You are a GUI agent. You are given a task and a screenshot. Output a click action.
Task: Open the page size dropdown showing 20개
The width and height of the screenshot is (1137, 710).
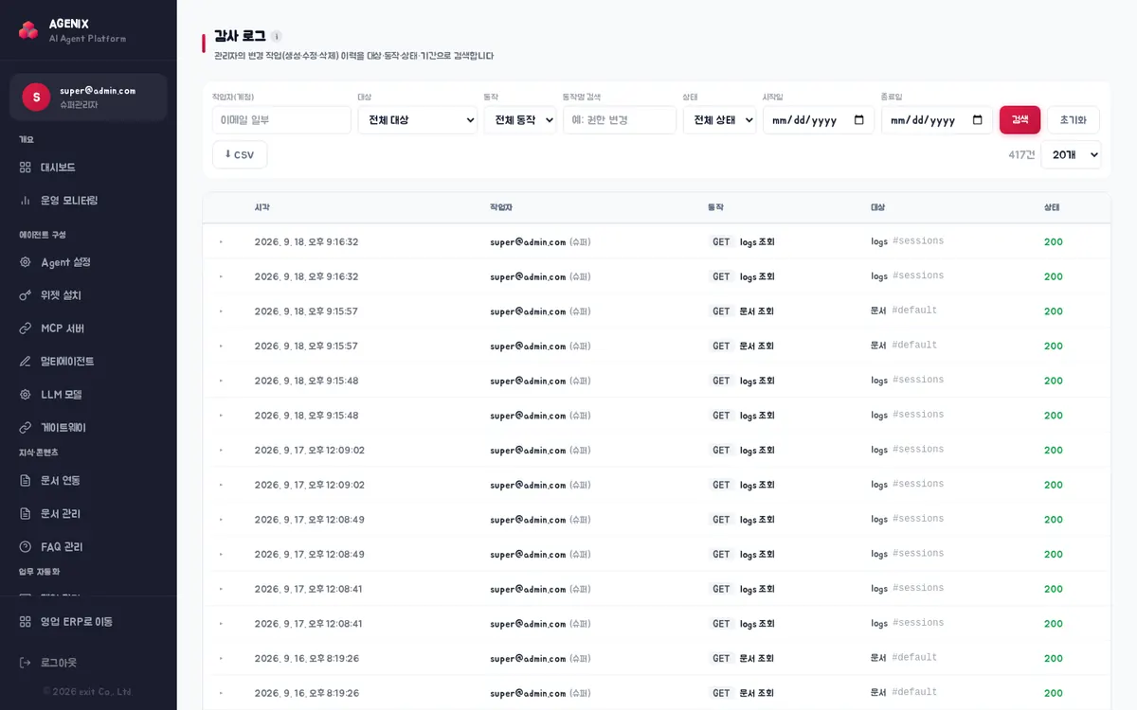point(1071,154)
